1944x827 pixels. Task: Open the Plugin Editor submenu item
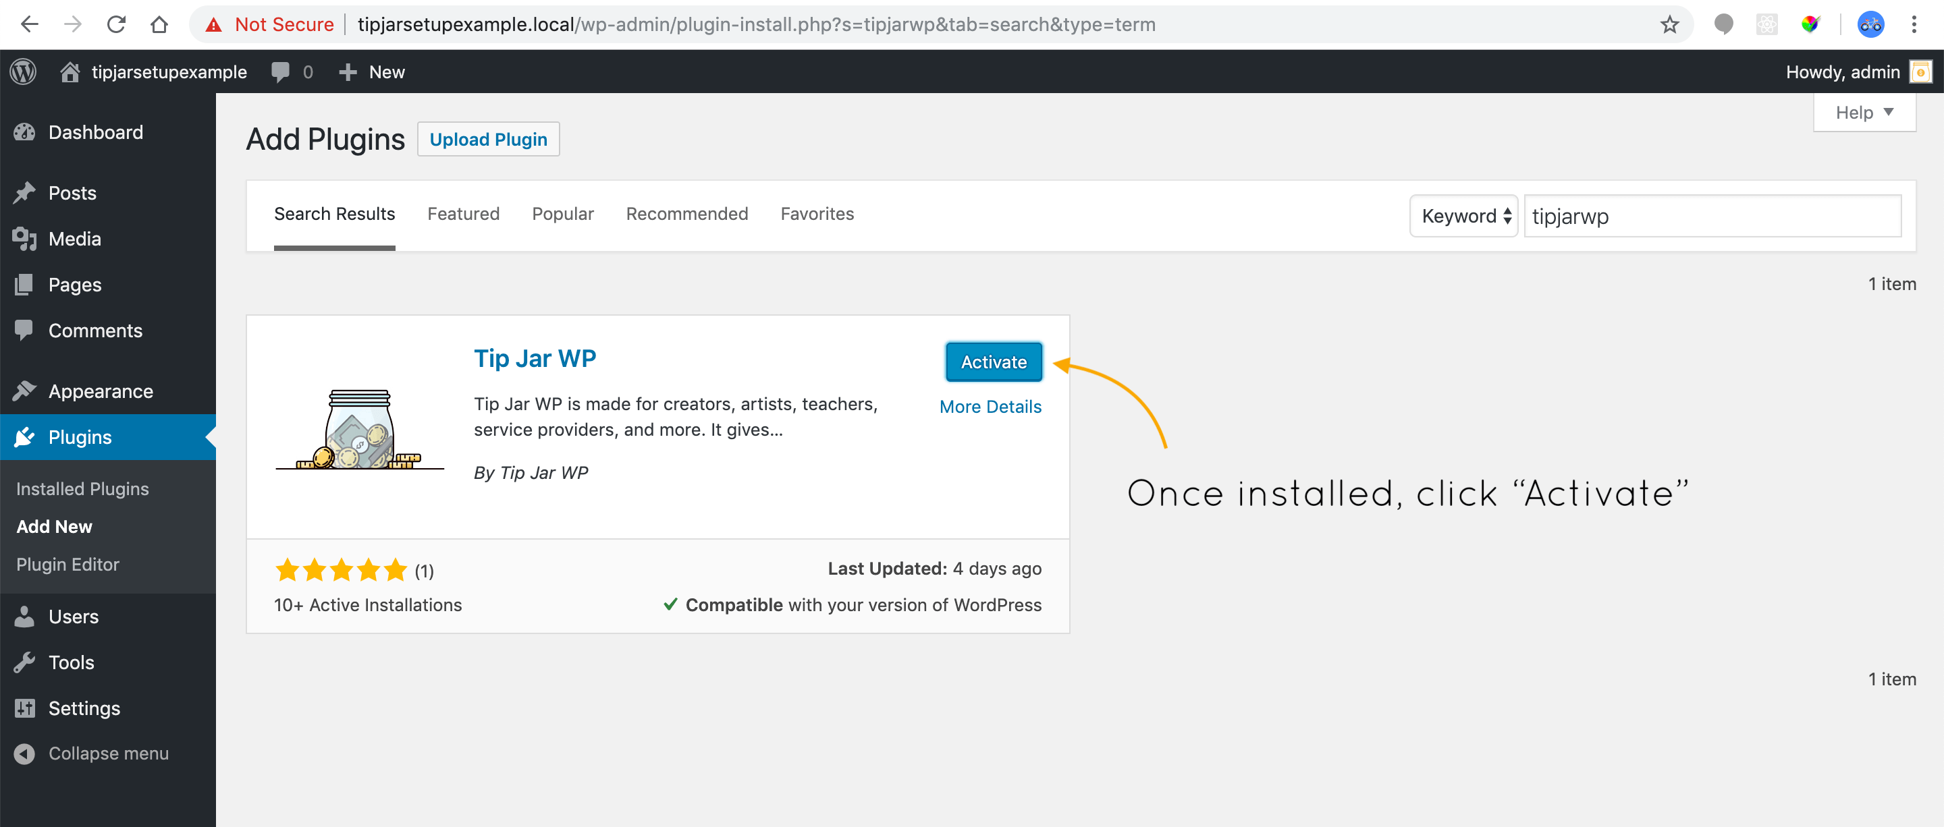coord(68,564)
